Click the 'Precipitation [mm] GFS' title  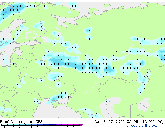point(21,122)
